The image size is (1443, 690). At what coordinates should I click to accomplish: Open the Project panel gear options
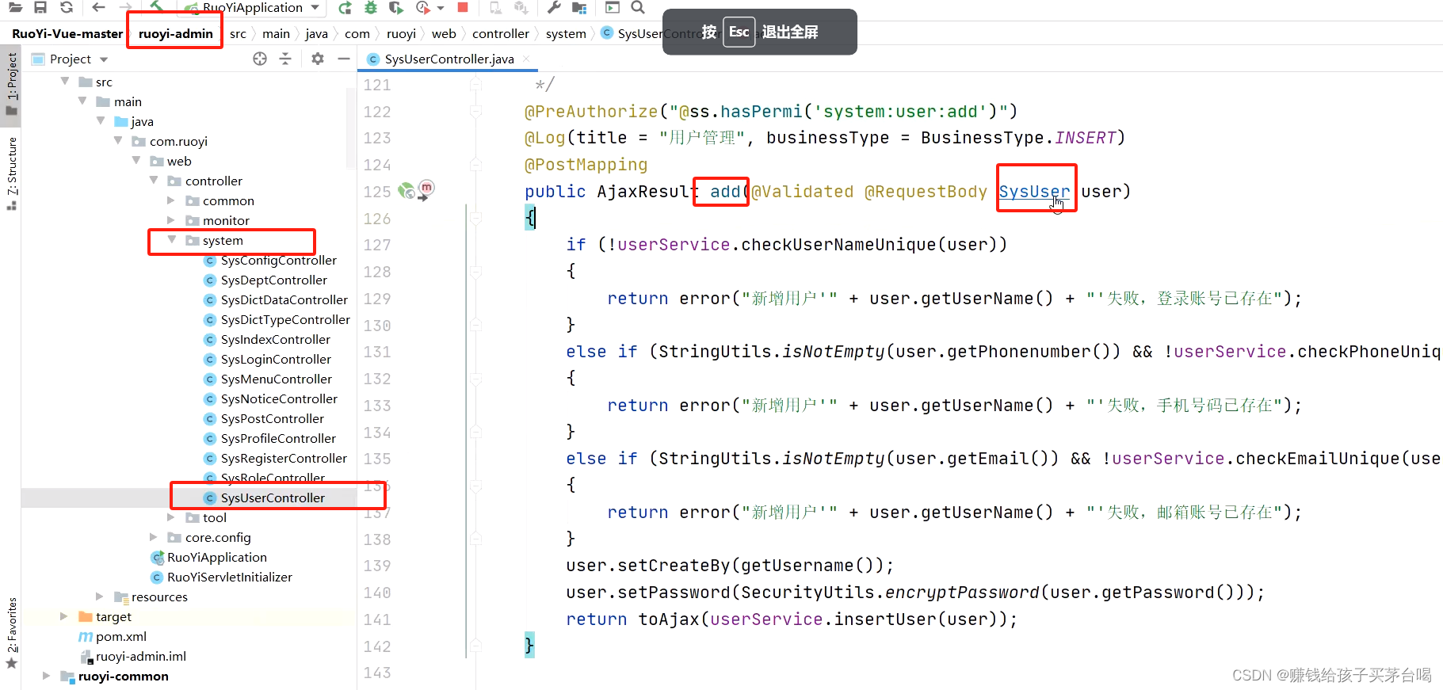click(318, 59)
